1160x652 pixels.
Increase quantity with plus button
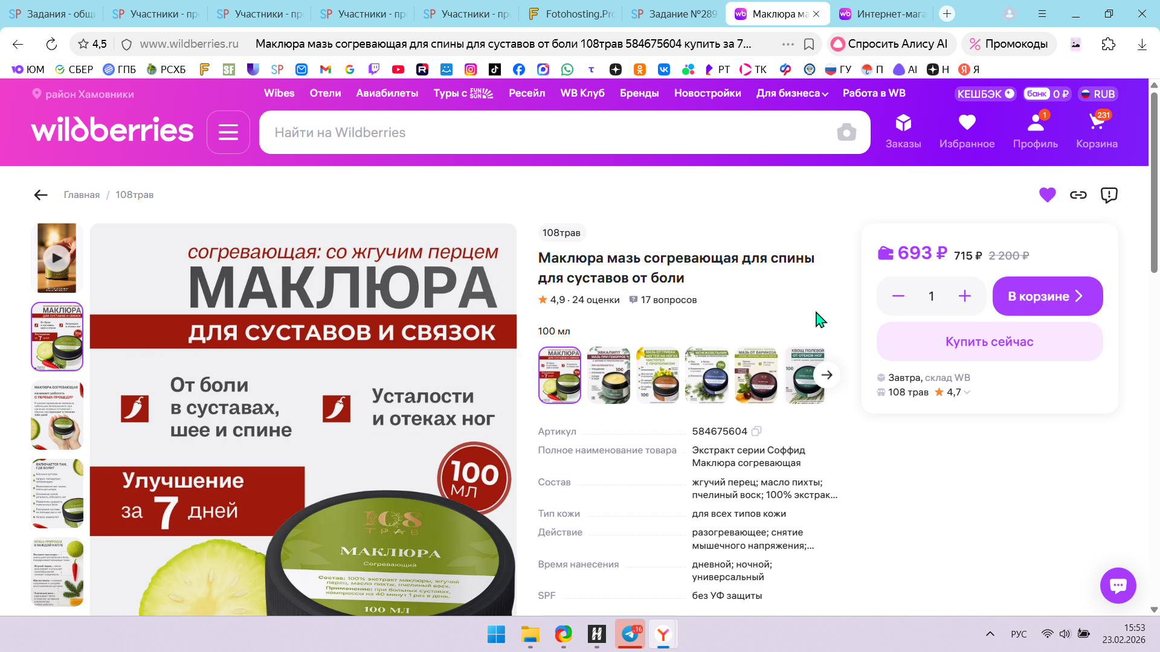coord(964,296)
